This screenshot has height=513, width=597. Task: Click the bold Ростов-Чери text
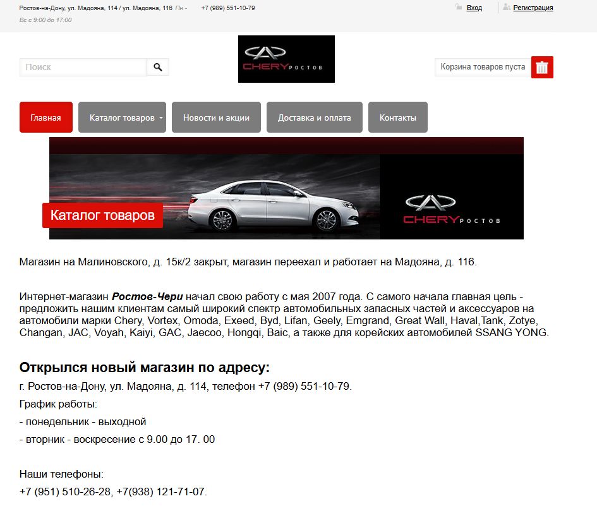147,296
